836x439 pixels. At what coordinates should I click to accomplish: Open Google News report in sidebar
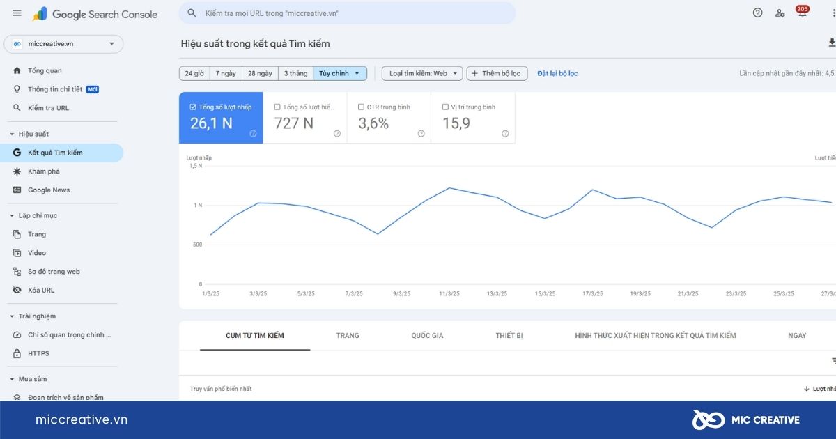click(x=49, y=190)
